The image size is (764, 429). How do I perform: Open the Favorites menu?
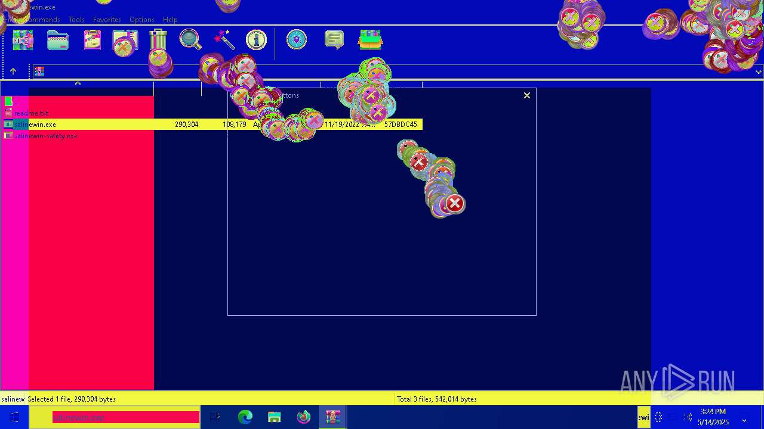(107, 20)
